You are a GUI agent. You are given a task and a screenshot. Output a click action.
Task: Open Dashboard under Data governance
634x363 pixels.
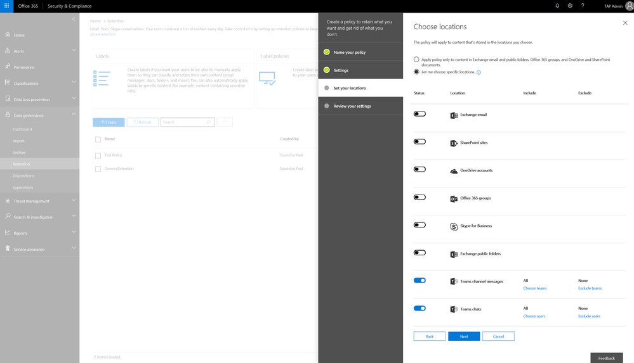(x=22, y=129)
